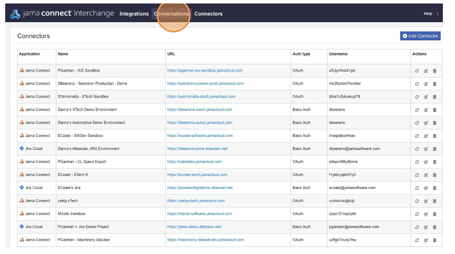The height and width of the screenshot is (254, 455).
Task: Follow the jama-demo.atlassian.net link
Action: pos(195,227)
